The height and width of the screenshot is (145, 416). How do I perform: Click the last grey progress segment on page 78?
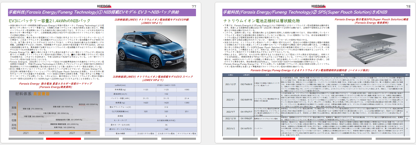pos(393,139)
